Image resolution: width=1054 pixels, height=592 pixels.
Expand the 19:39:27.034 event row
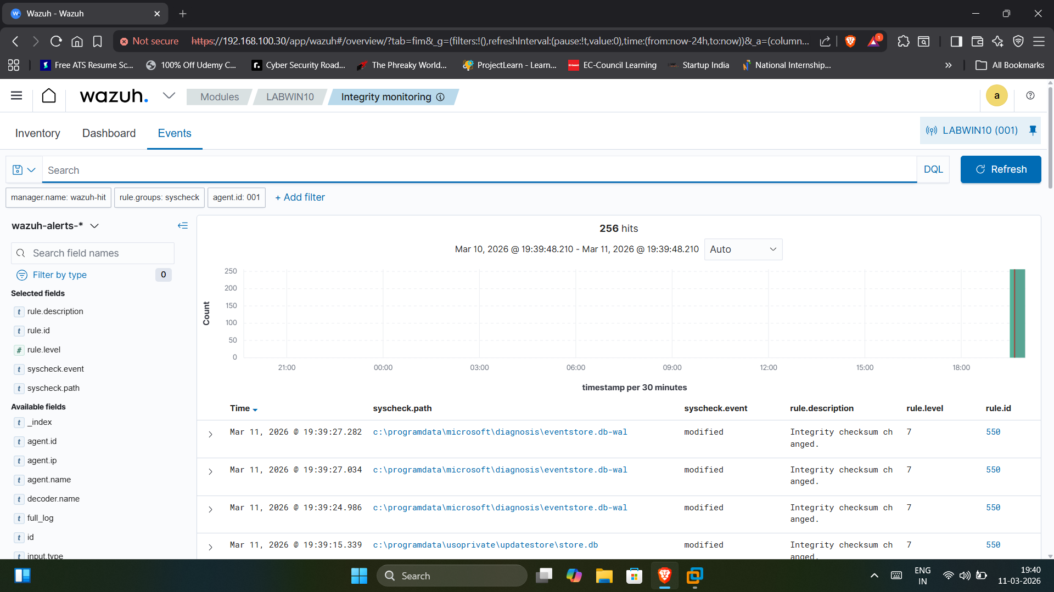[210, 471]
